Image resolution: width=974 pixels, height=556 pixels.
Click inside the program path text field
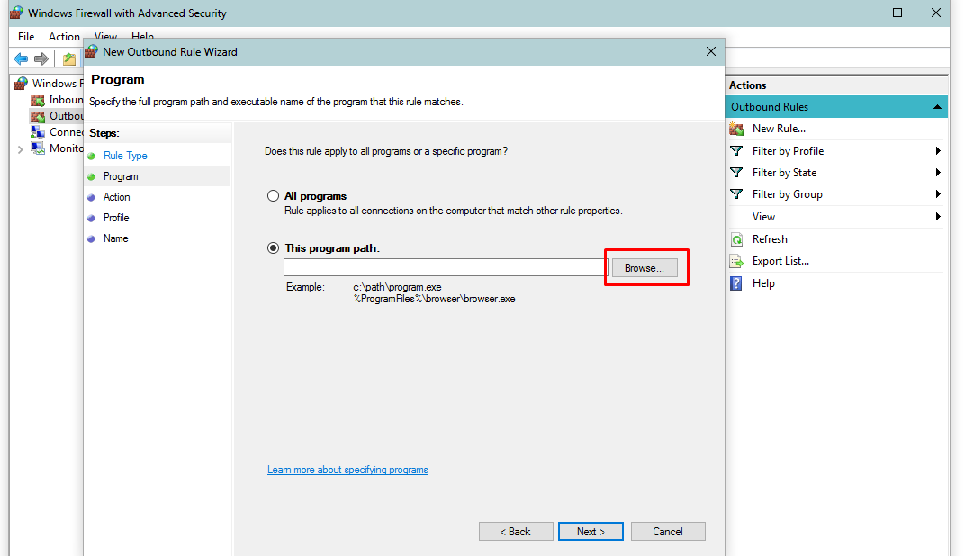(x=443, y=267)
